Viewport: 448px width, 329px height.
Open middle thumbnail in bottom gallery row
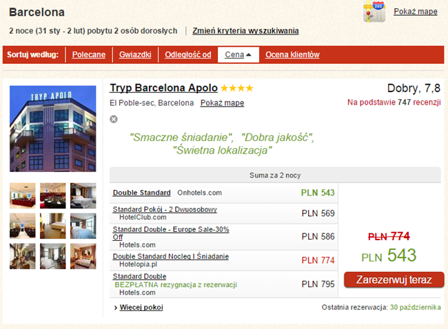[x=53, y=256]
